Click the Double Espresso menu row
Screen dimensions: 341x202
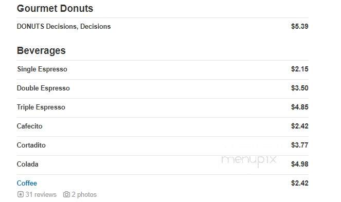pyautogui.click(x=163, y=88)
